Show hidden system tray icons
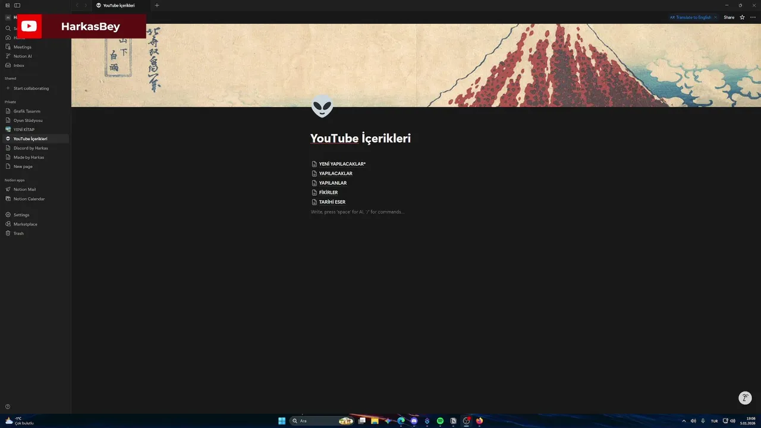The image size is (761, 428). (684, 421)
